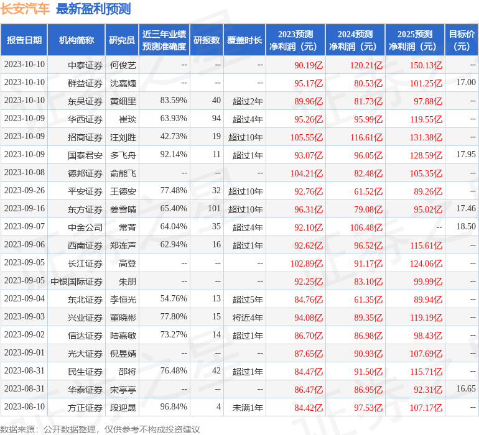
Task: Select the 报告日期 column header
Action: coord(24,40)
